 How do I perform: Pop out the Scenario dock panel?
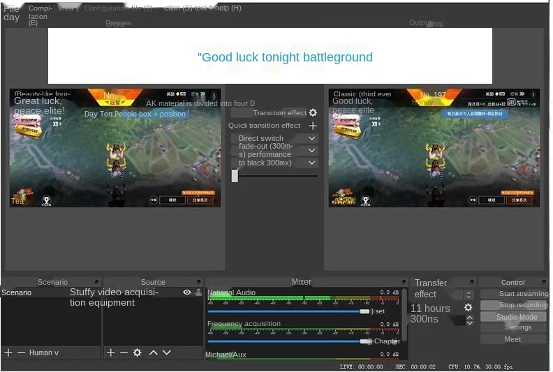(96, 282)
